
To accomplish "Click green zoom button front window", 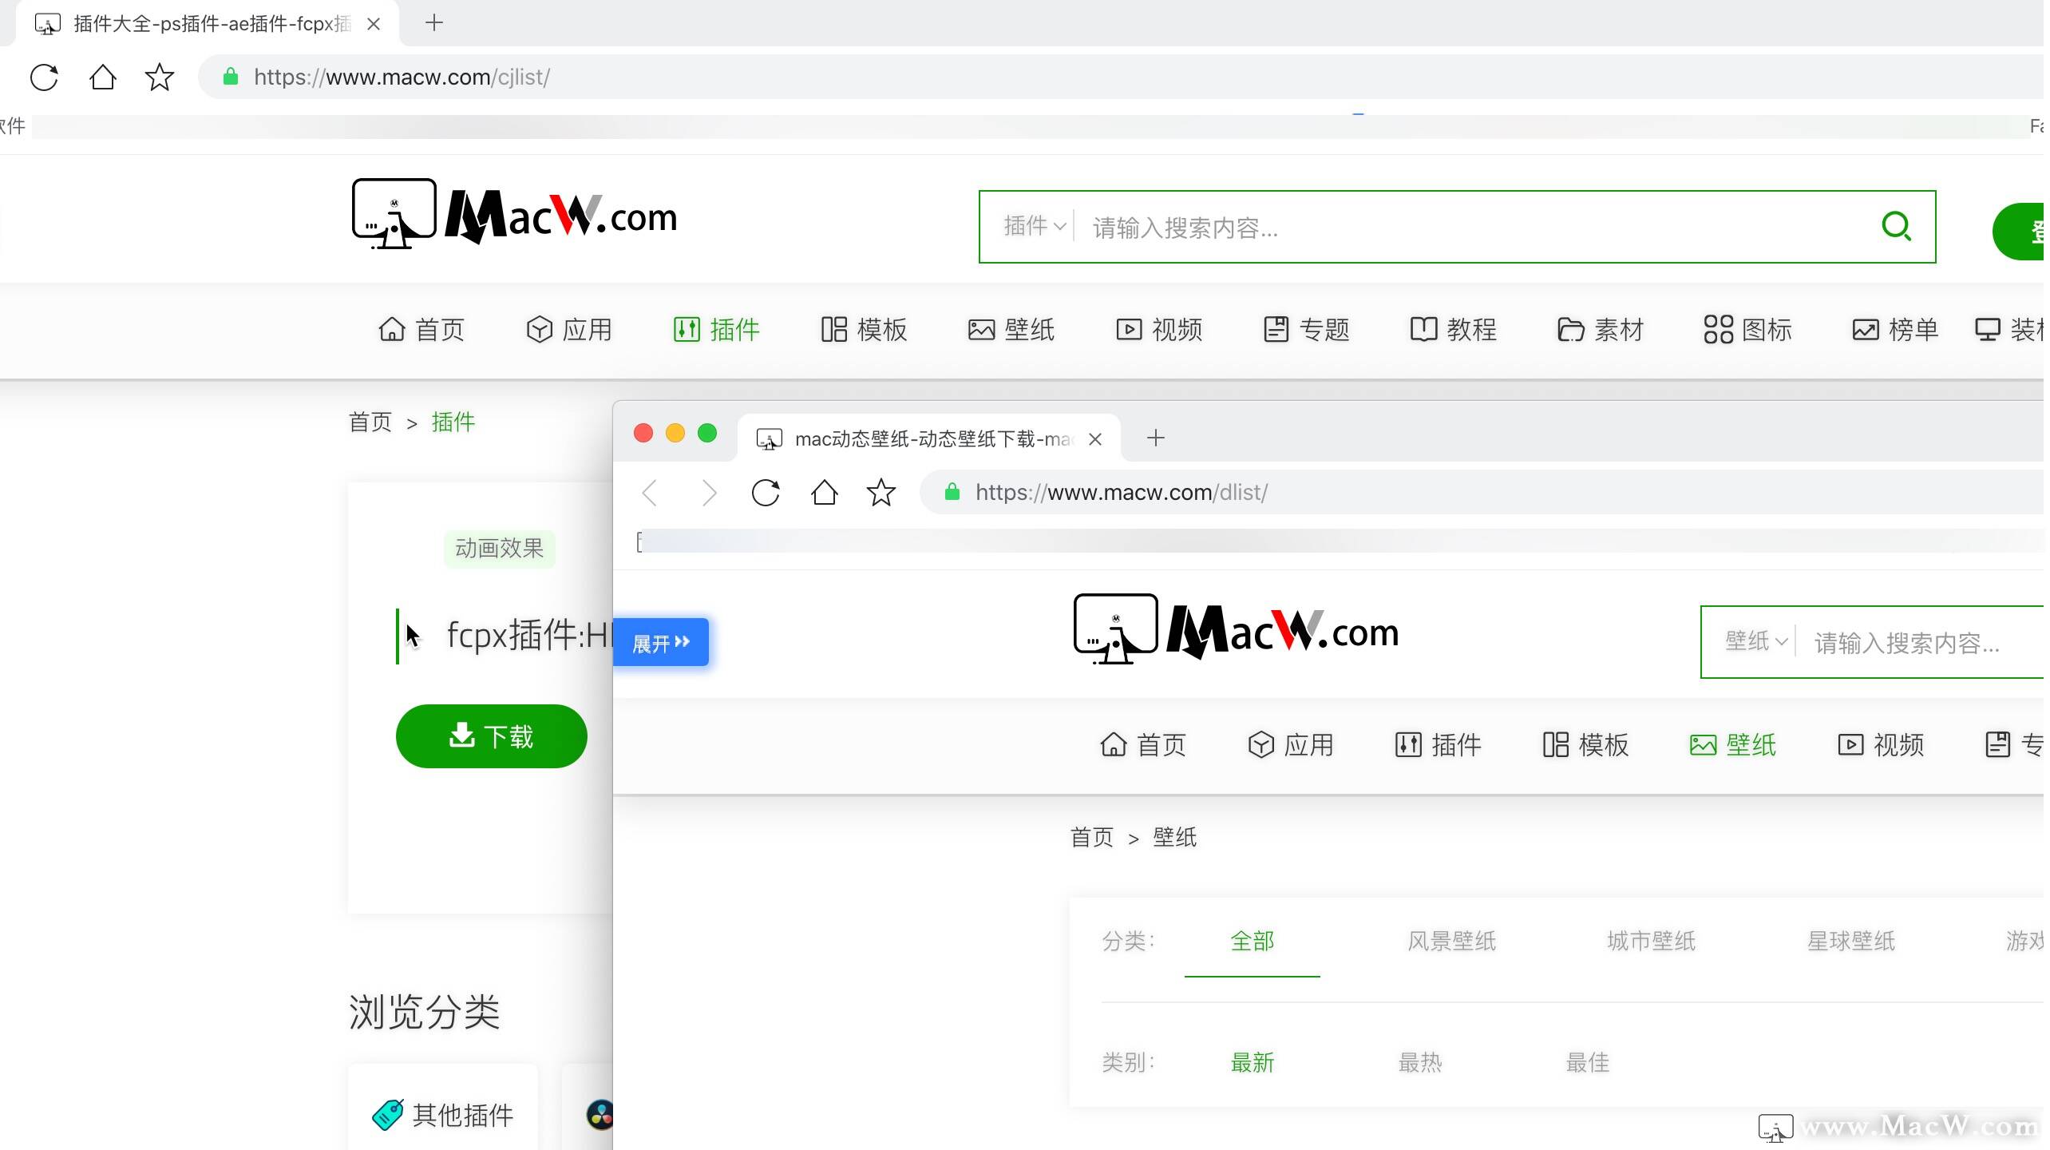I will point(707,433).
